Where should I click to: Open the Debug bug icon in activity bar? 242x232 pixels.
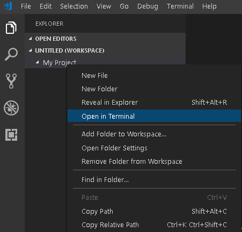coord(11,108)
